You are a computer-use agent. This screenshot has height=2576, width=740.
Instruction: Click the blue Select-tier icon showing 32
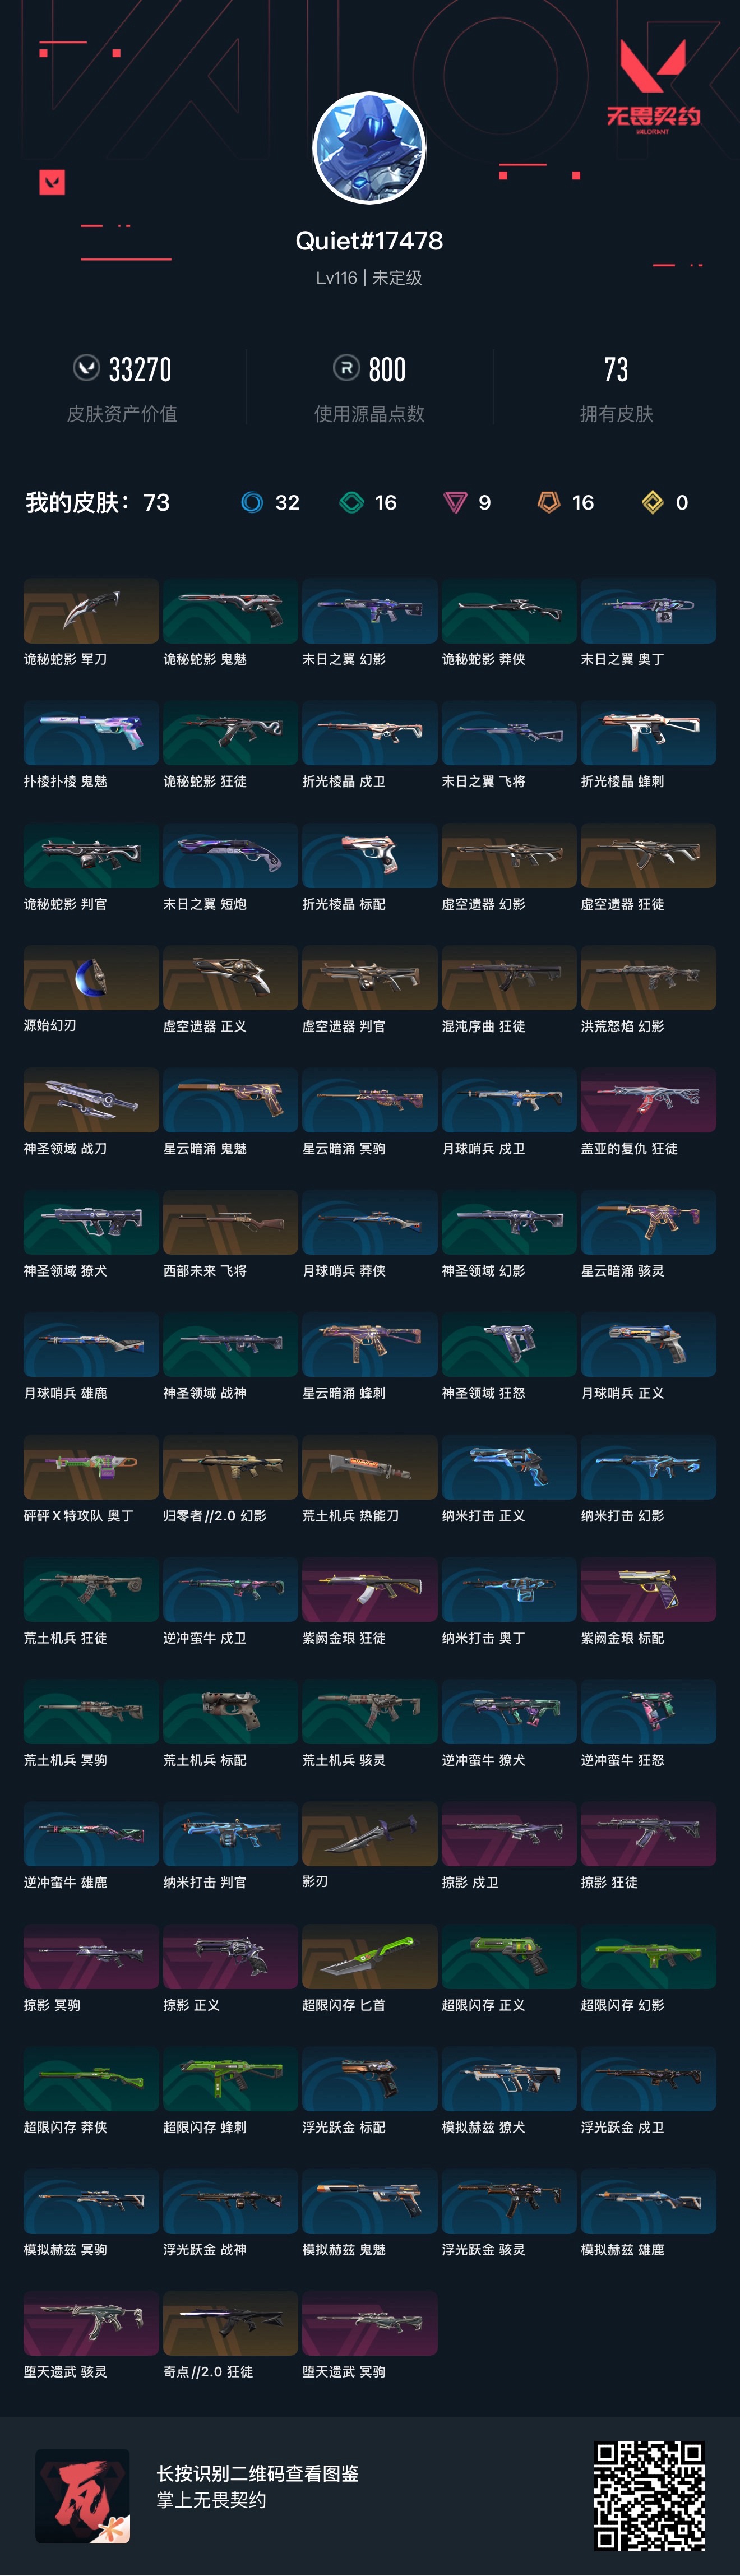[252, 502]
